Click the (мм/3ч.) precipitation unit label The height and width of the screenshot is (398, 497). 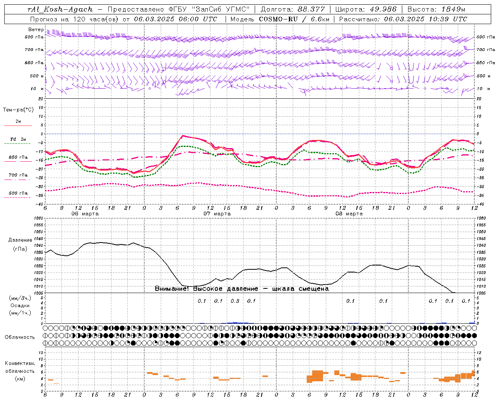pyautogui.click(x=20, y=298)
